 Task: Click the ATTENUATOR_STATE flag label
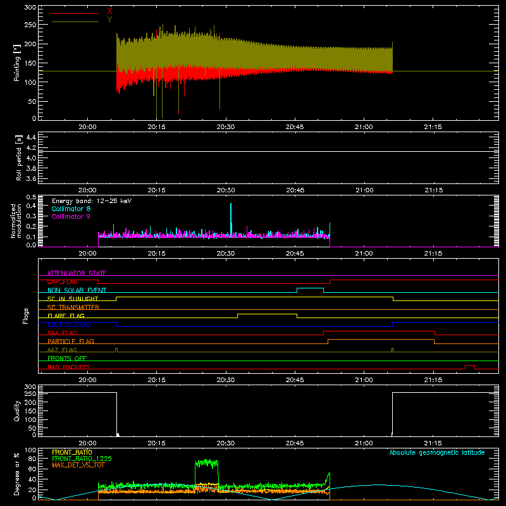point(77,273)
